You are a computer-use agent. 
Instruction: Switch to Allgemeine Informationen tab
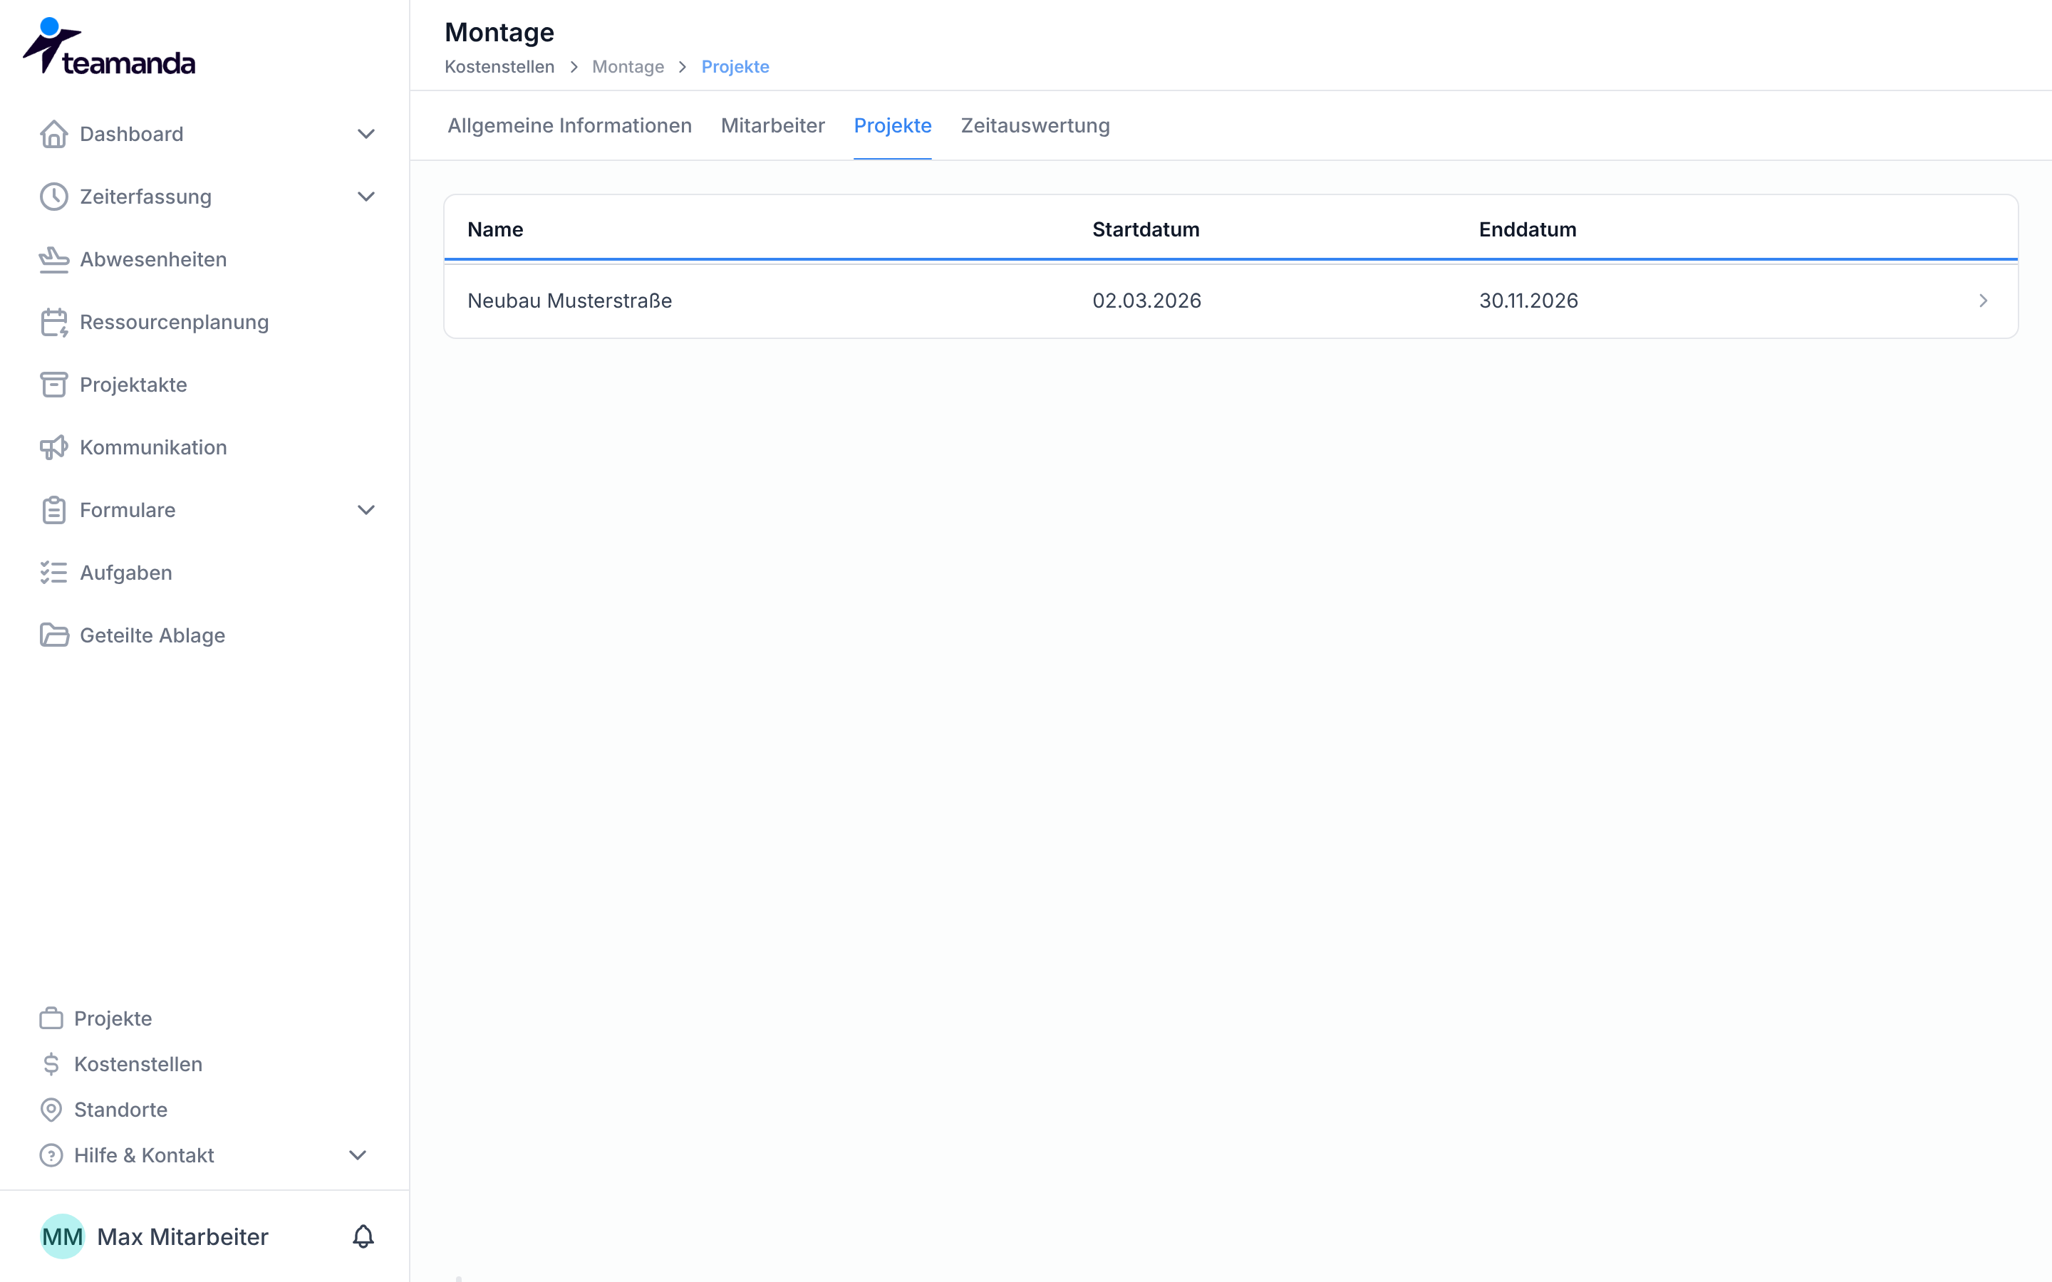570,125
